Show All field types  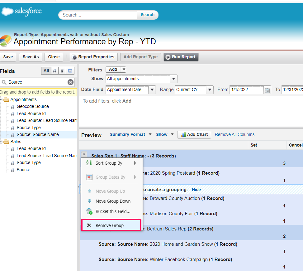pyautogui.click(x=46, y=71)
